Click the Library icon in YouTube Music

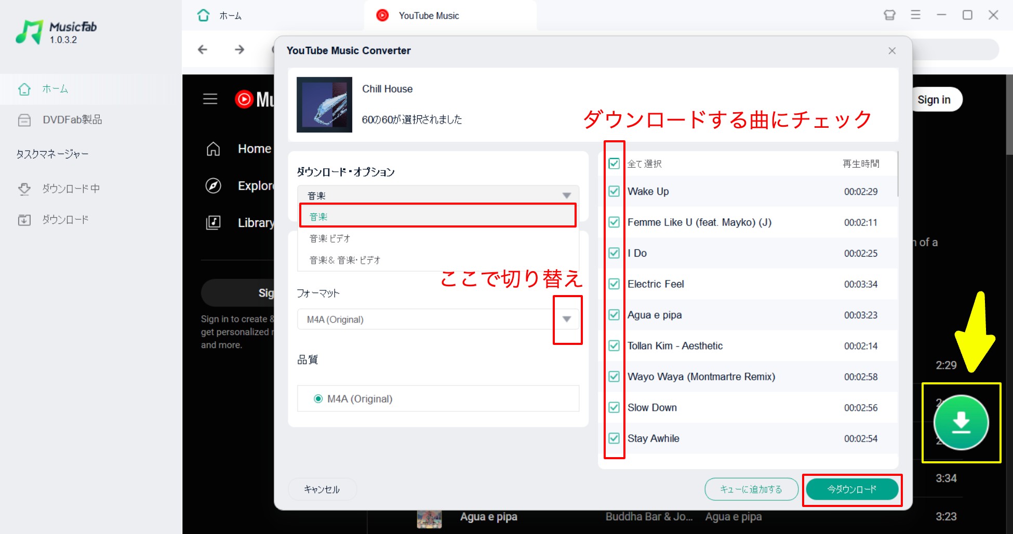coord(213,222)
